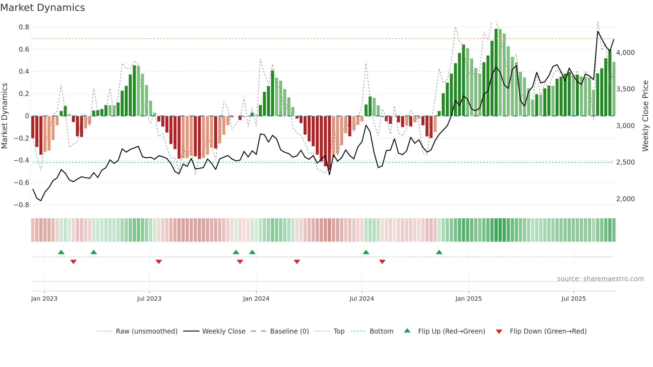Image resolution: width=653 pixels, height=367 pixels.
Task: Click the −0.8 left axis tick label
Action: [21, 205]
